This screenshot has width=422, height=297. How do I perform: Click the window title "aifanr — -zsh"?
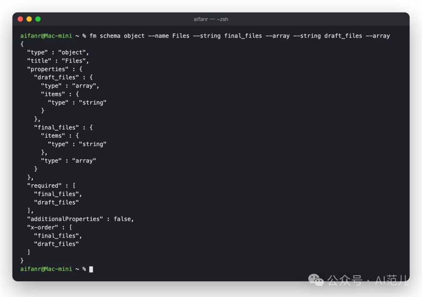coord(211,19)
